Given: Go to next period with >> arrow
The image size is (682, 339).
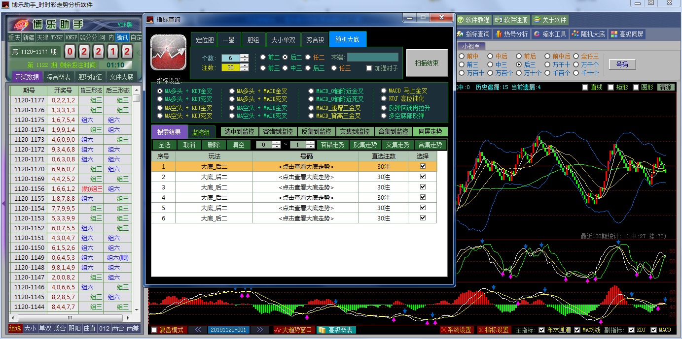Looking at the screenshot, I should 260,330.
